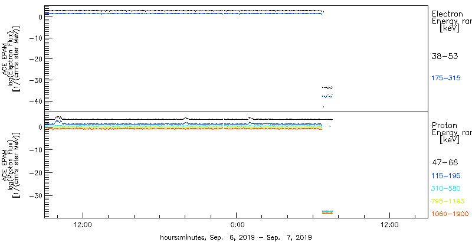Click the 1060-1900 proton energy legend label
Image resolution: width=472 pixels, height=242 pixels.
tap(450, 214)
